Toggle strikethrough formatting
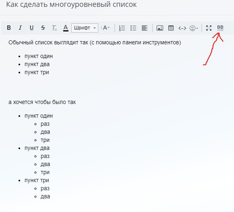 coord(43,28)
